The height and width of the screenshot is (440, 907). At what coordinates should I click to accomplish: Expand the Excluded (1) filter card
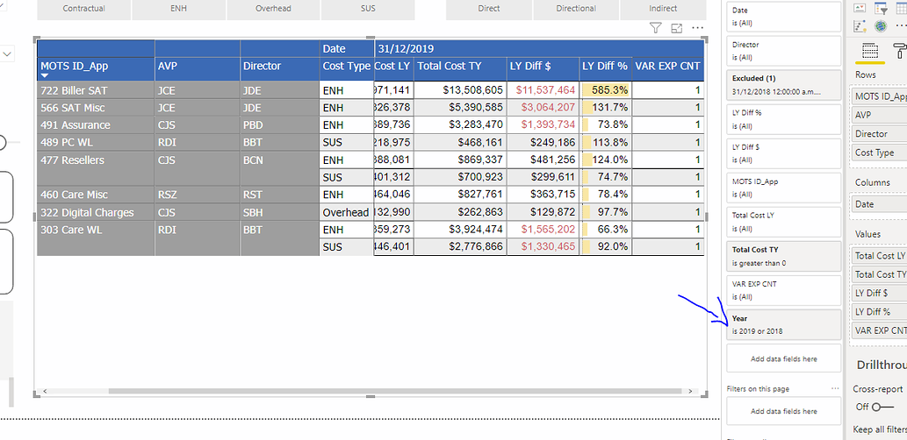tap(783, 85)
